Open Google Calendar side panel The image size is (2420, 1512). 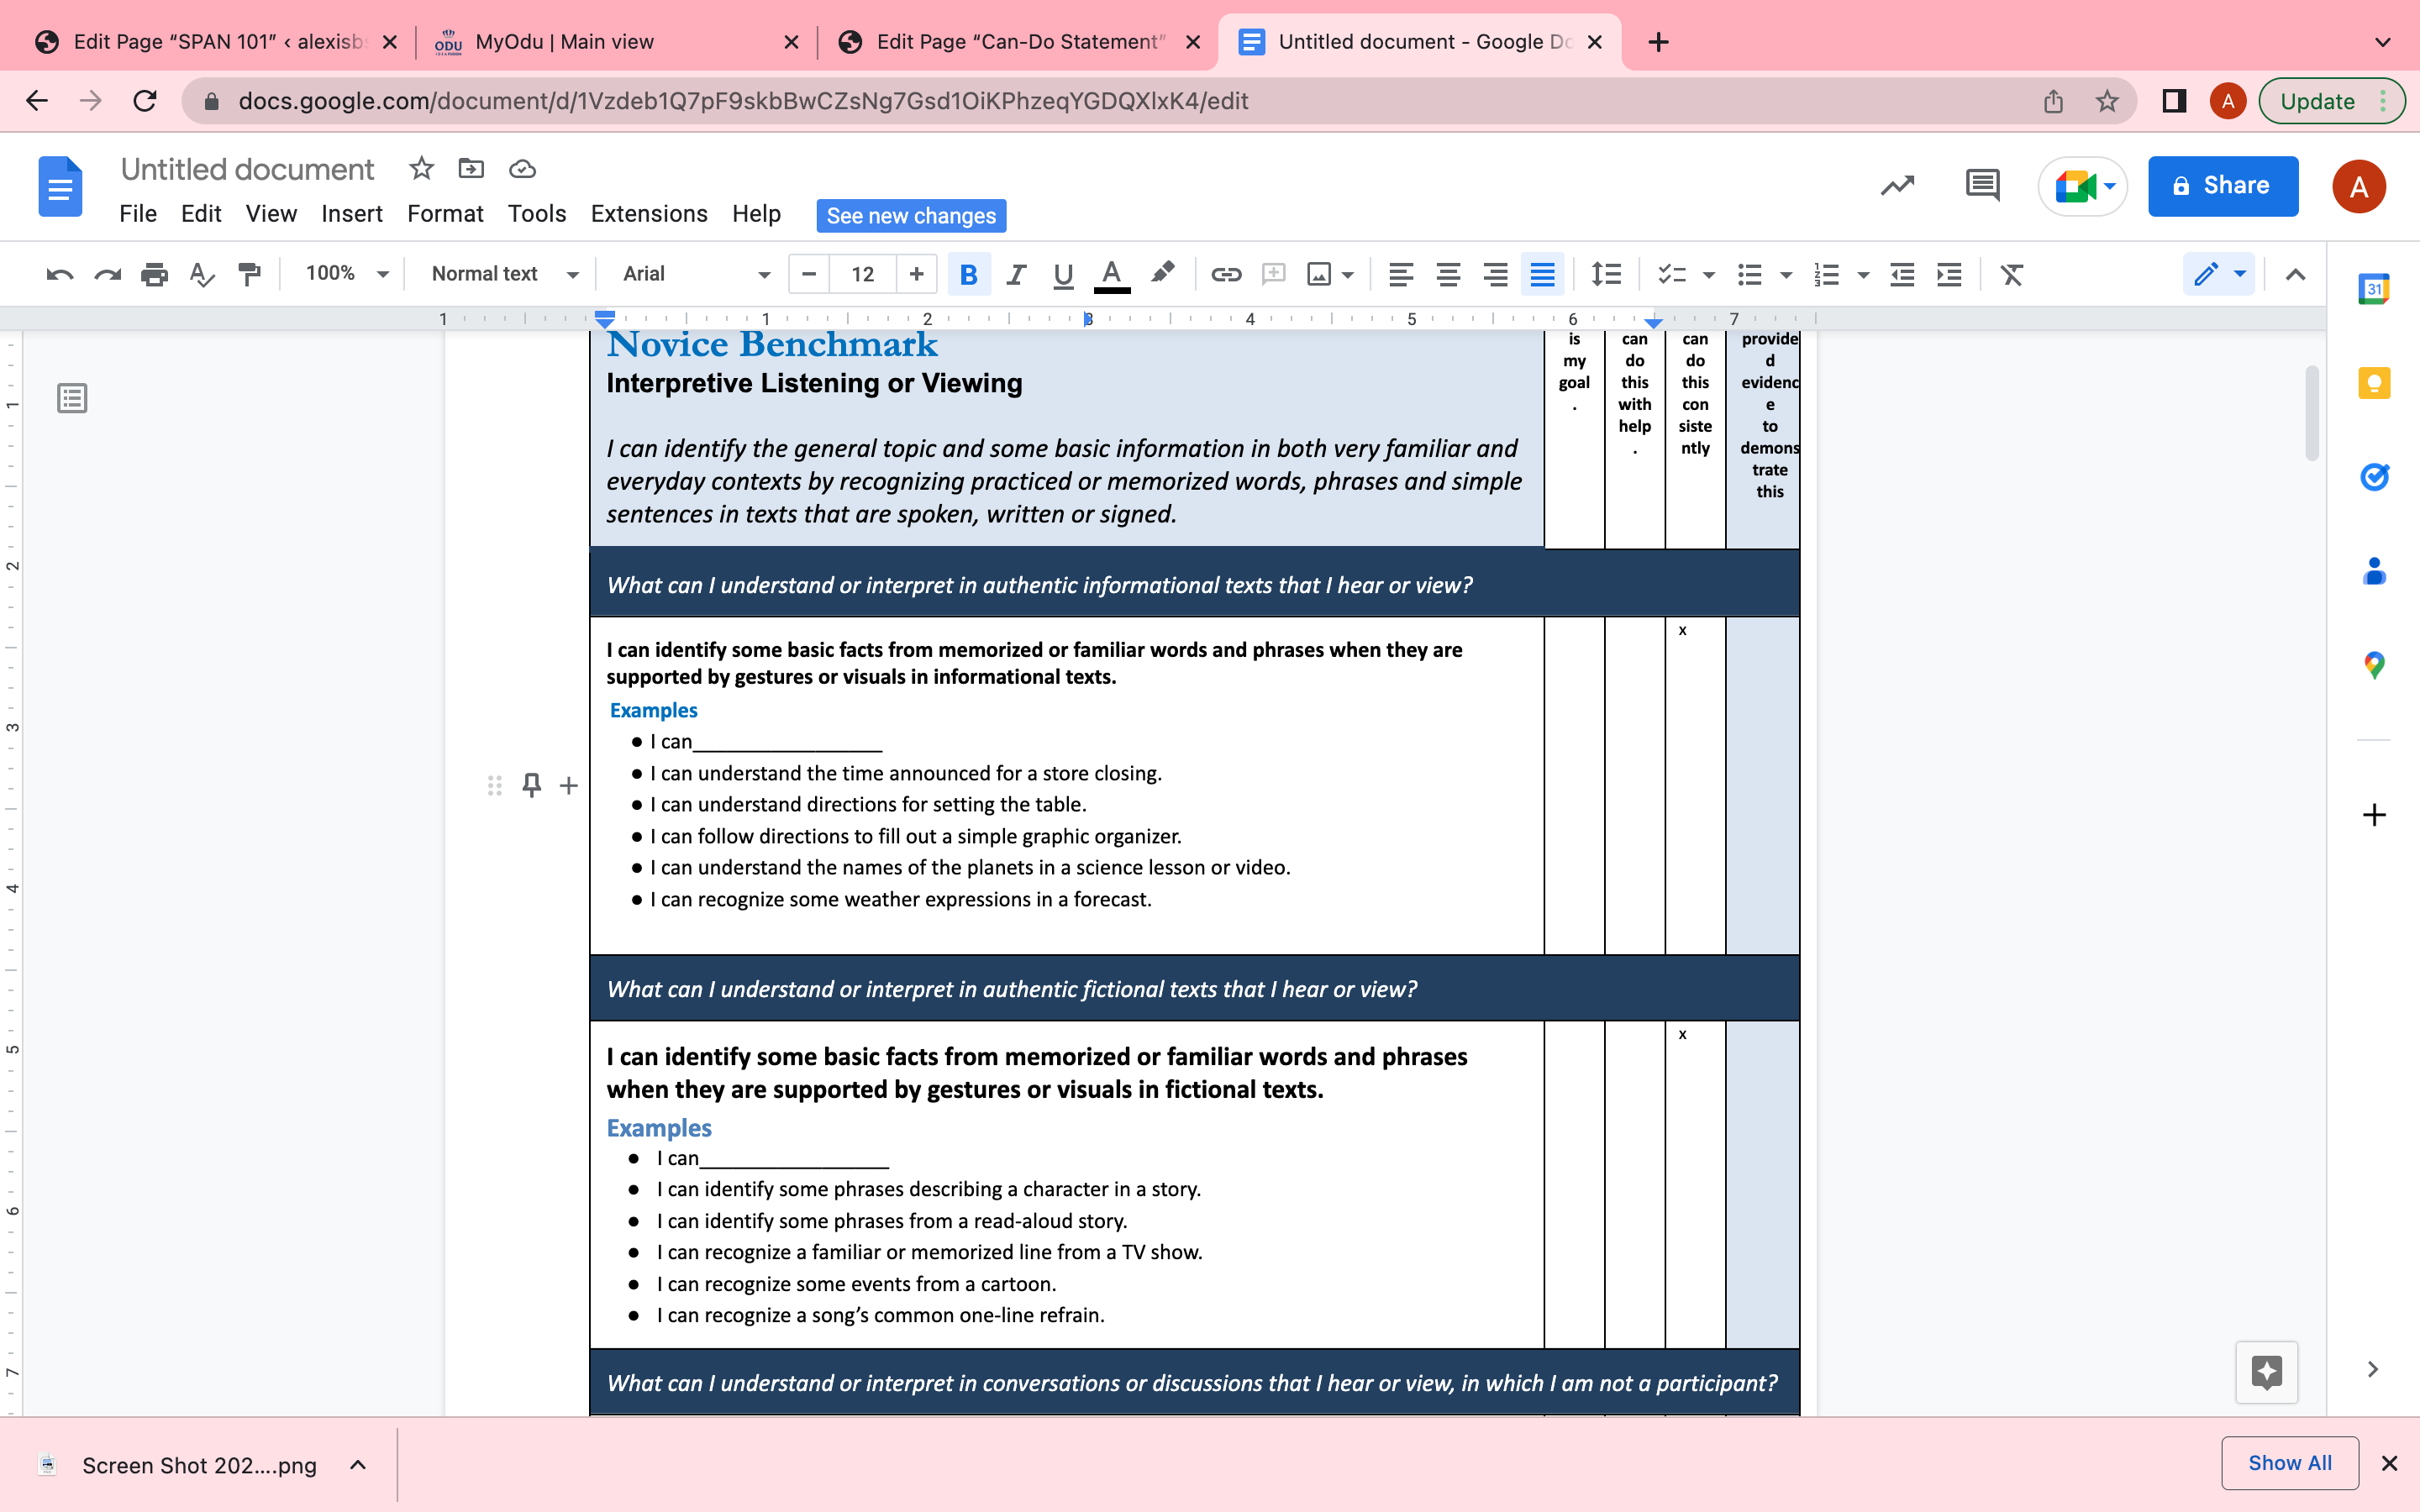(2374, 289)
